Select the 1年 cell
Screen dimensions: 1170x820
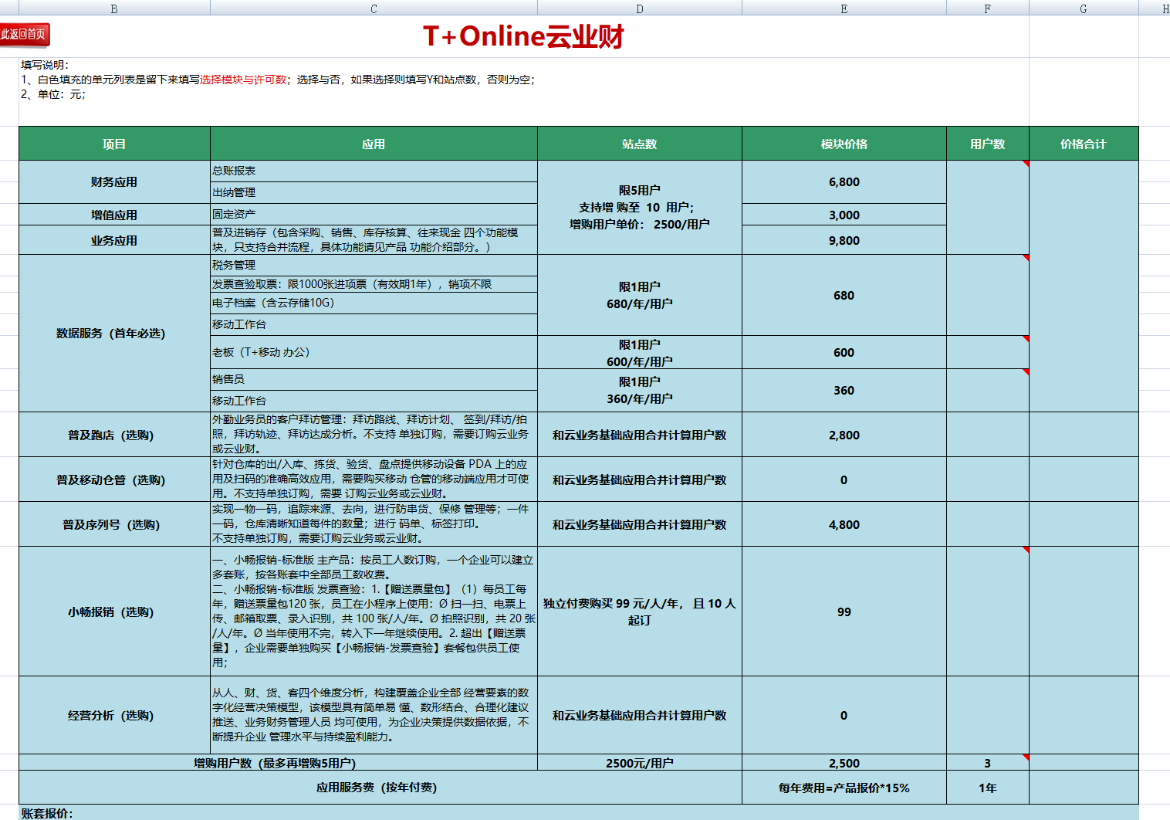point(988,788)
